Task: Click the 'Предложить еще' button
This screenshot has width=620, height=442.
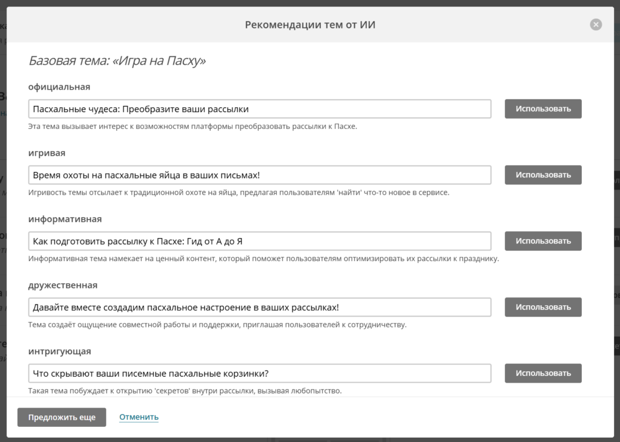Action: (62, 417)
